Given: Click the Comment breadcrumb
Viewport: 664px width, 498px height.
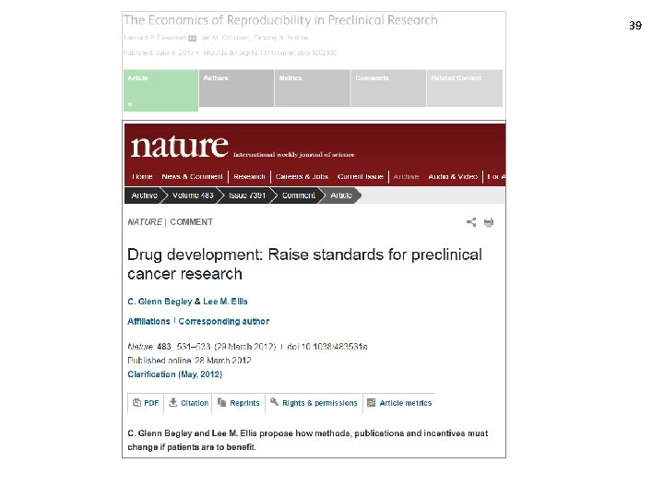Looking at the screenshot, I should pyautogui.click(x=299, y=196).
